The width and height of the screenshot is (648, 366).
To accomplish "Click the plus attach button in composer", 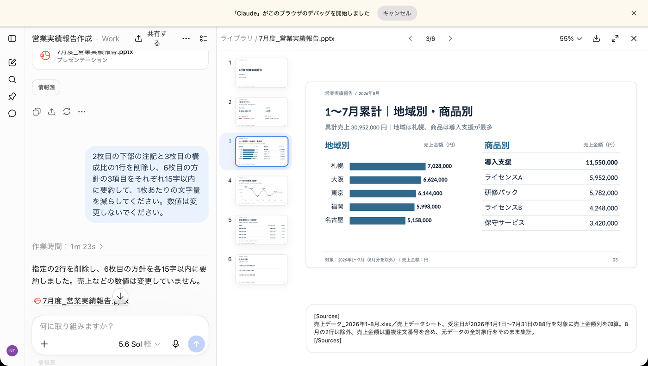I will point(44,344).
